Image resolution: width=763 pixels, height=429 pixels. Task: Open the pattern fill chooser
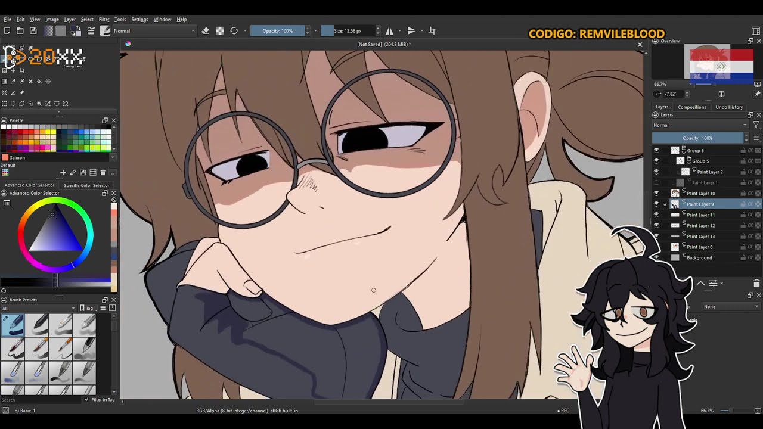click(61, 31)
